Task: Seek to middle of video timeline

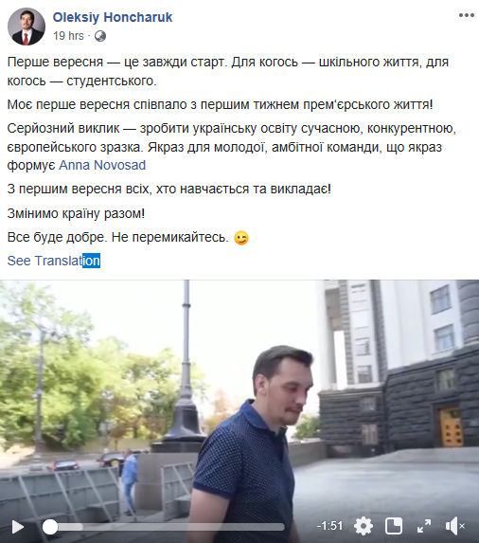Action: click(166, 527)
